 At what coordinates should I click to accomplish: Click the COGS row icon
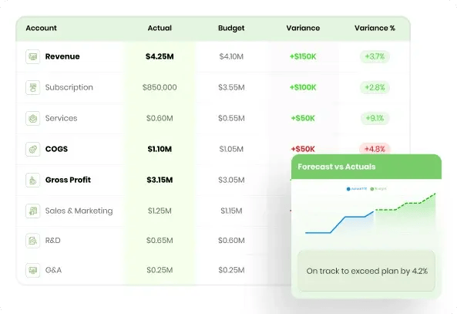pyautogui.click(x=32, y=149)
